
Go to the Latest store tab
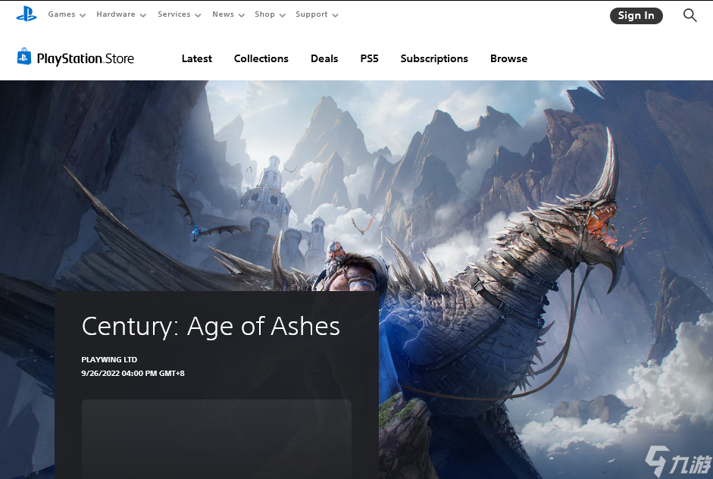tap(197, 58)
